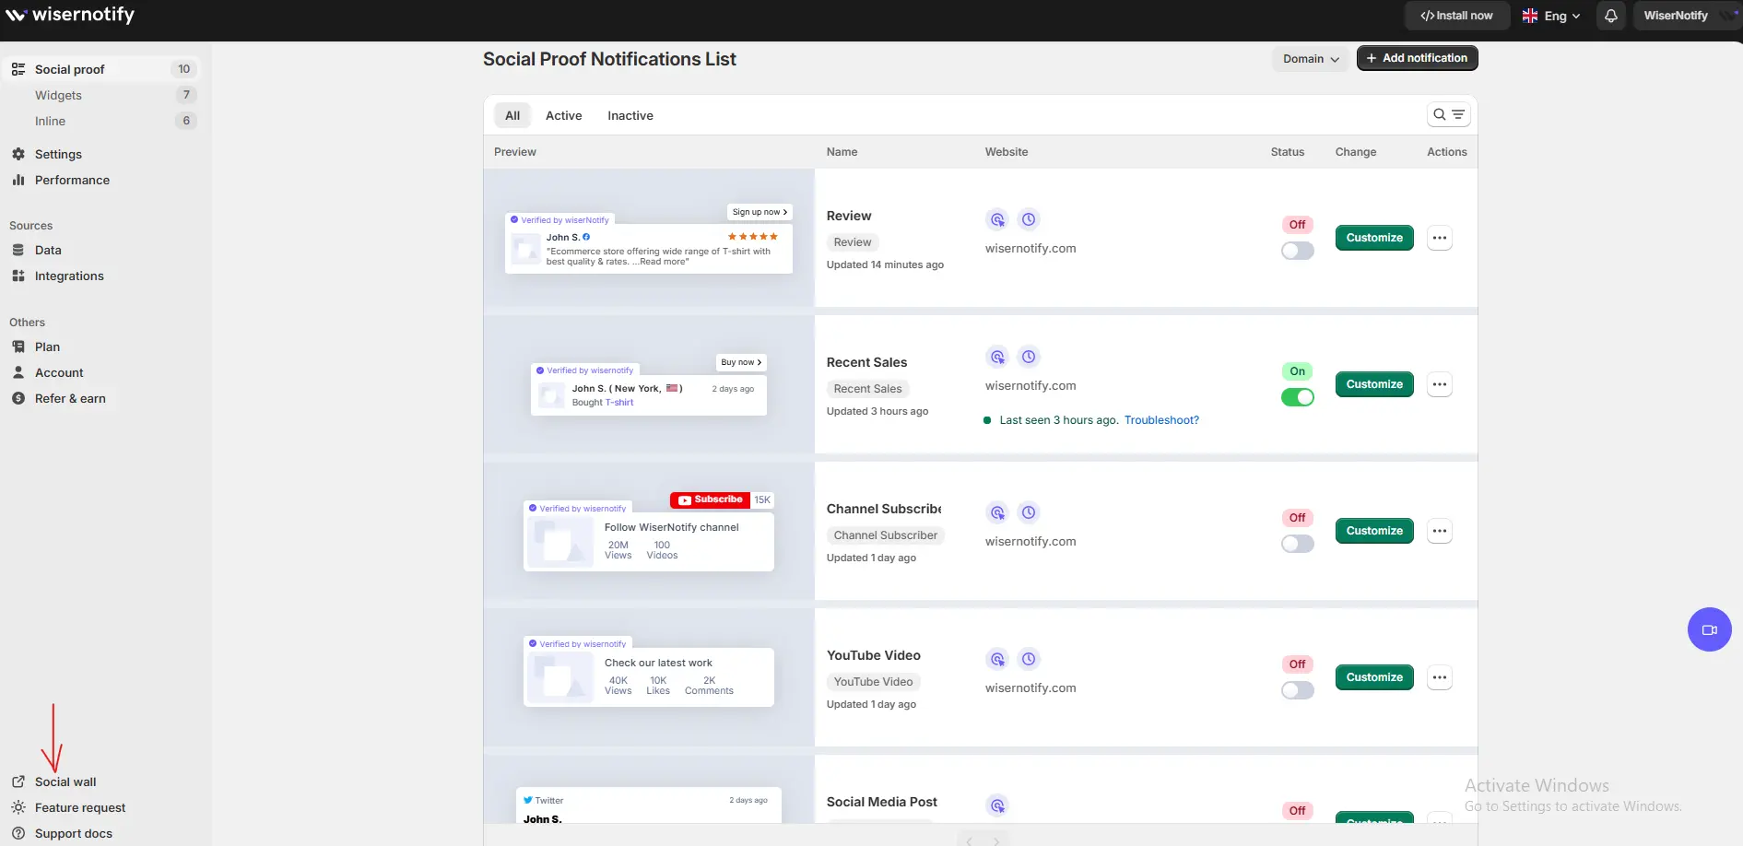Image resolution: width=1743 pixels, height=846 pixels.
Task: Click the Feature request lightbulb icon
Action: tap(18, 807)
